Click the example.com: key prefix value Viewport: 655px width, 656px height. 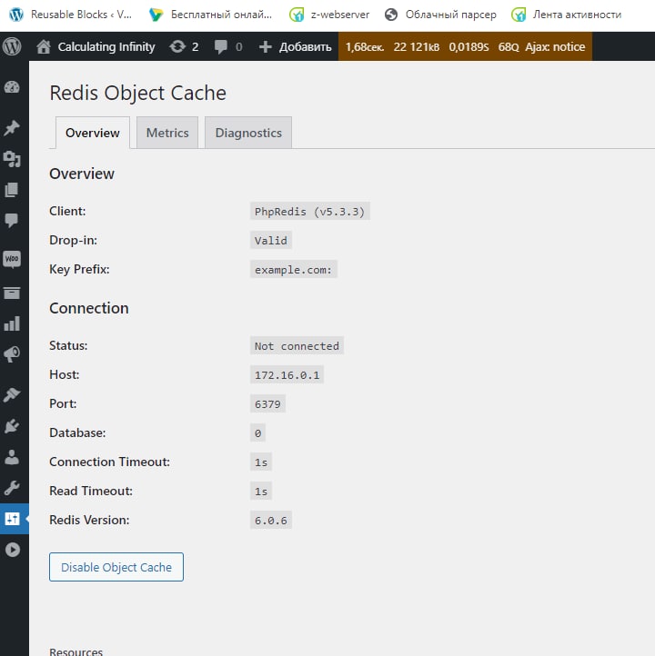(x=294, y=270)
